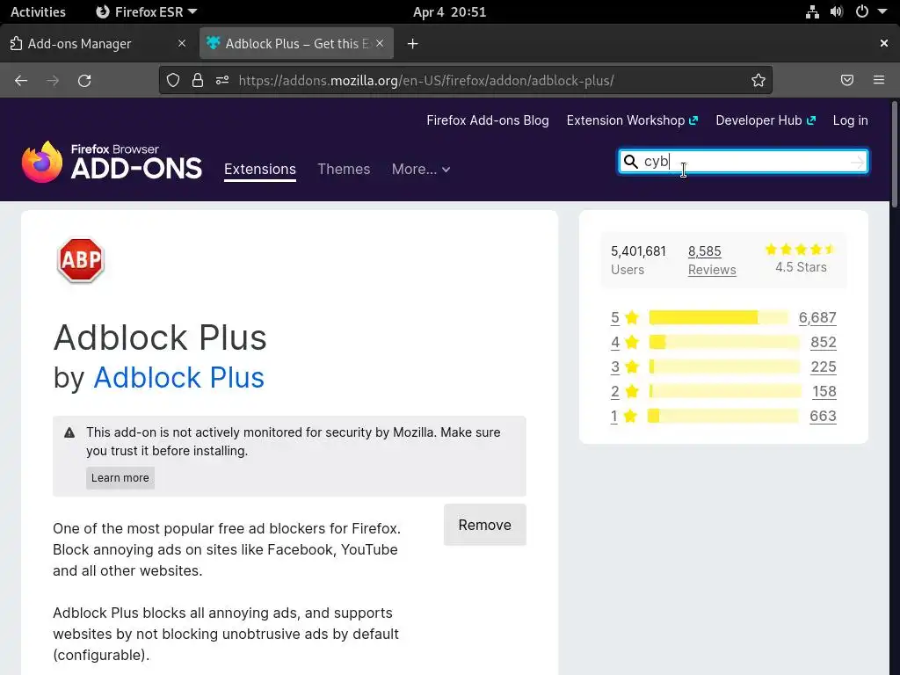Click the URL address bar
The height and width of the screenshot is (675, 900).
465,80
